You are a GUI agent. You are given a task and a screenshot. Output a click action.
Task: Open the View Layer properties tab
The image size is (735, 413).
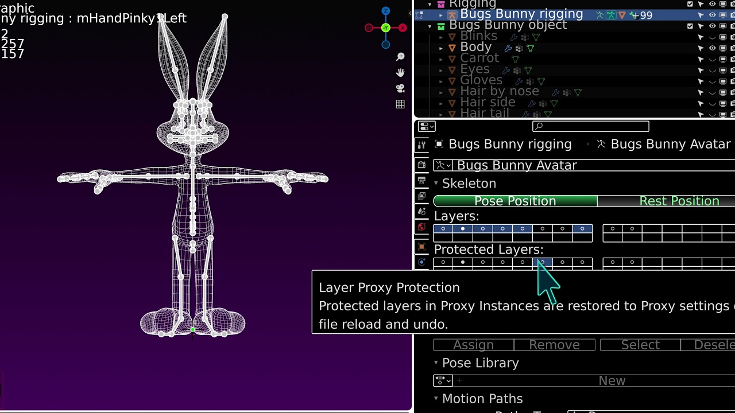[x=421, y=196]
